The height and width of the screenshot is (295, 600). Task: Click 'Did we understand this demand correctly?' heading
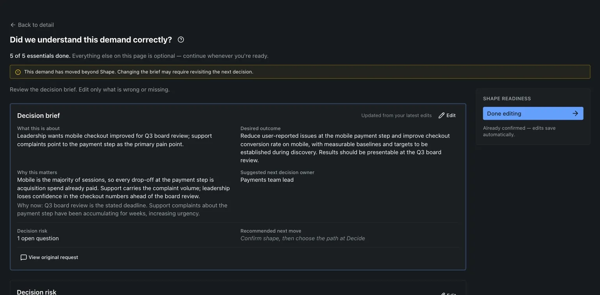[x=91, y=39]
